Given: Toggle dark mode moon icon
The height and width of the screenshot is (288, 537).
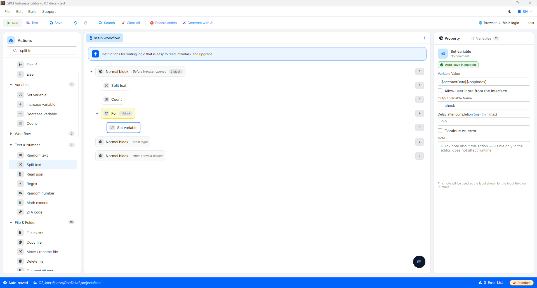Looking at the screenshot, I should click(x=510, y=11).
